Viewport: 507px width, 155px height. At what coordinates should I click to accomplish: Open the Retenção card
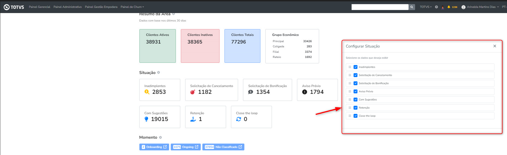[x=206, y=117]
